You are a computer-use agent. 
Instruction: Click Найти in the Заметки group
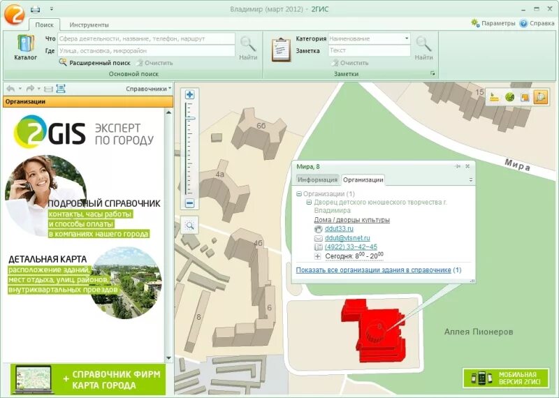point(423,48)
